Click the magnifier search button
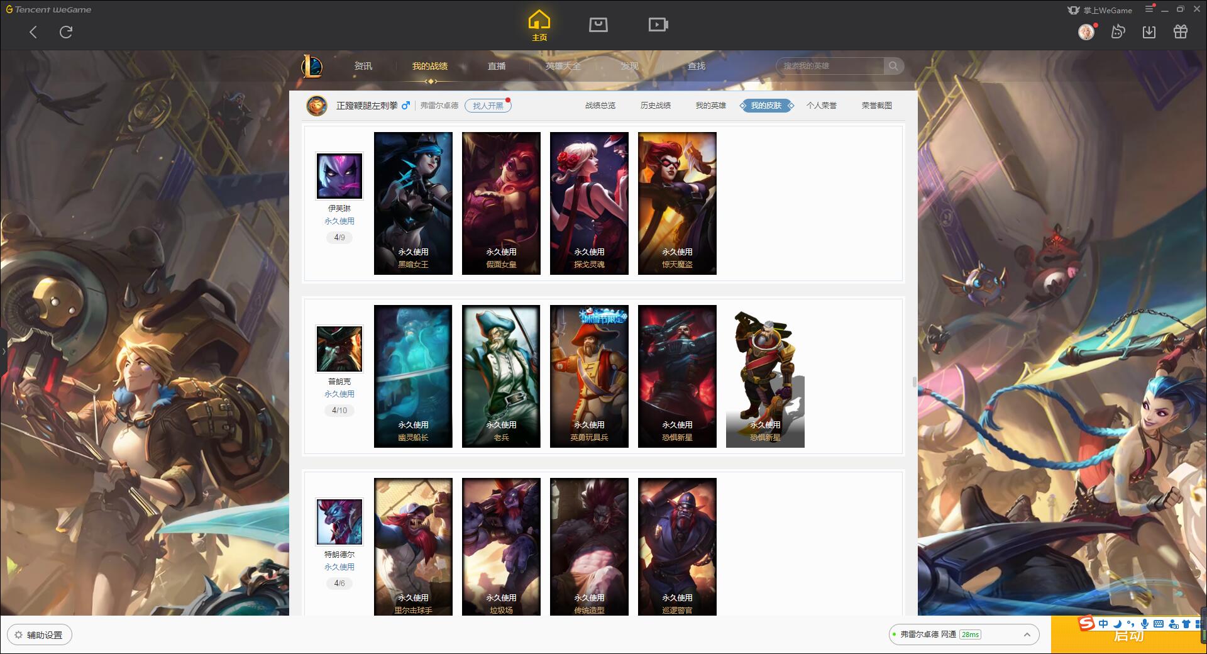 click(x=893, y=66)
